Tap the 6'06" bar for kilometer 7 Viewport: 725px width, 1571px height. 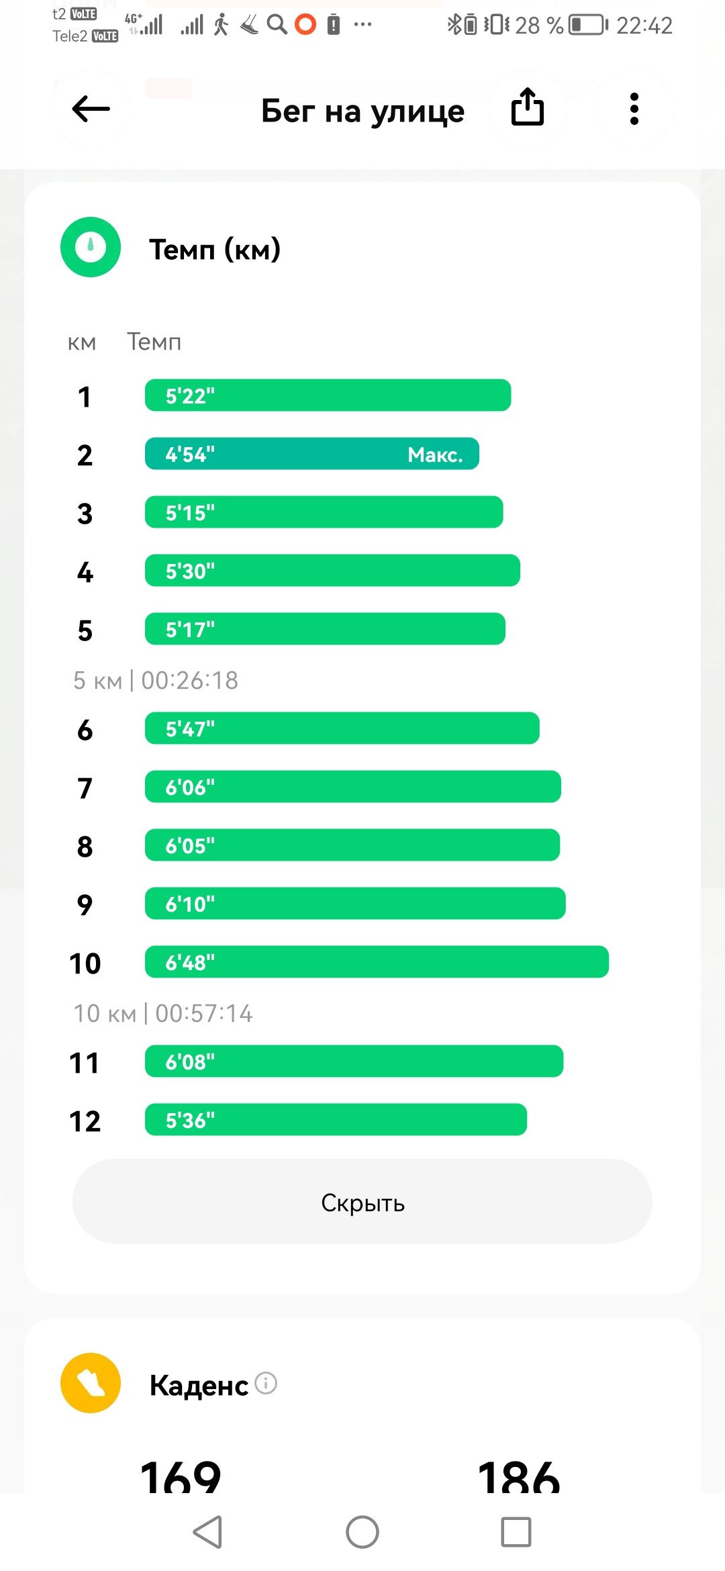[353, 787]
